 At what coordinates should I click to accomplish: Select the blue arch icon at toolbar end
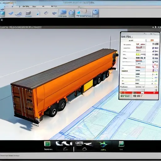(96, 13)
